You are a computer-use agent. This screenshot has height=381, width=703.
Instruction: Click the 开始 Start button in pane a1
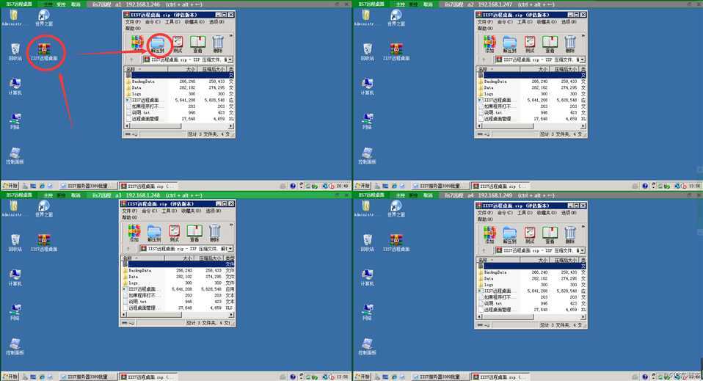[x=10, y=186]
